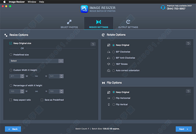196x134 pixels.
Task: Select flip Keep Original radio button
Action: tap(114, 92)
